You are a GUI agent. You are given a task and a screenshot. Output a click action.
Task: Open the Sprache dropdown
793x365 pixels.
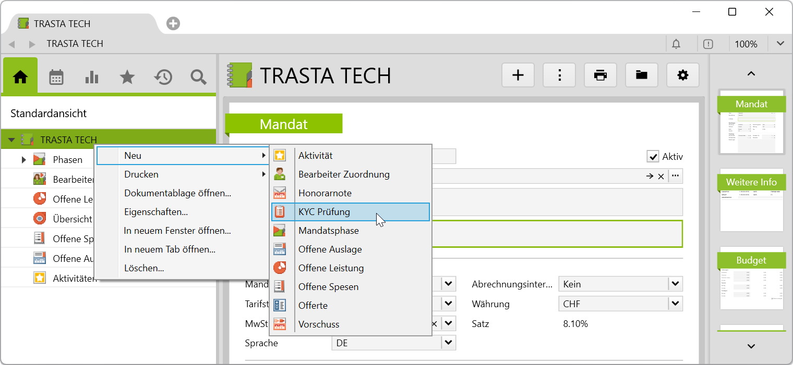click(449, 343)
